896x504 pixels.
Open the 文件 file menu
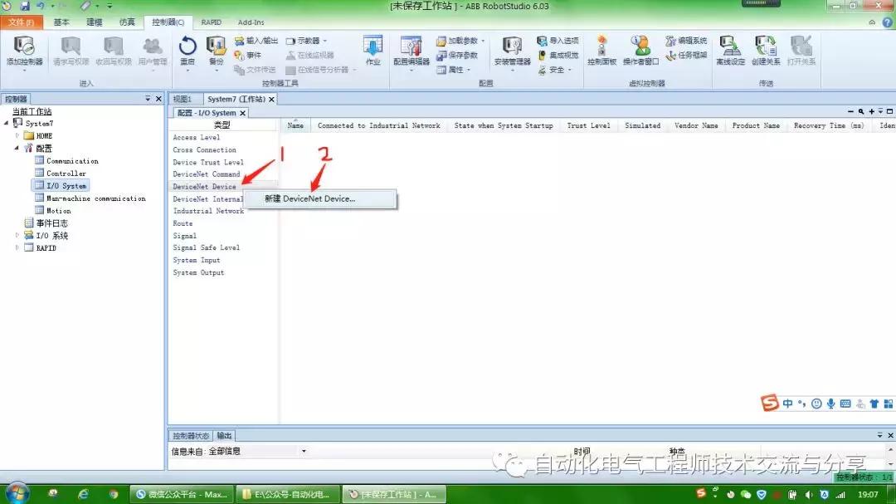21,22
